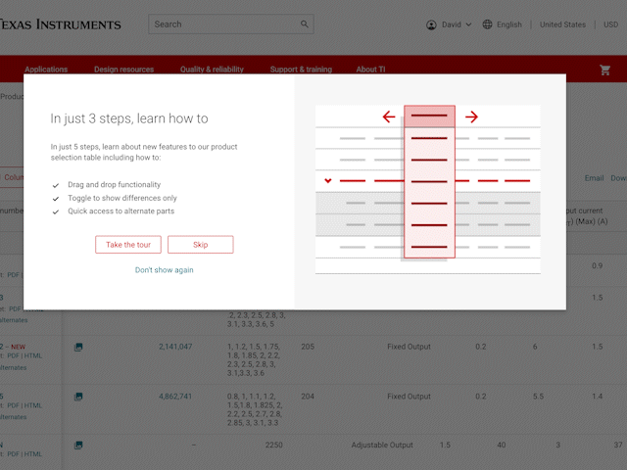The image size is (627, 470).
Task: Click 'Toggle to show differences only' text
Action: (x=121, y=198)
